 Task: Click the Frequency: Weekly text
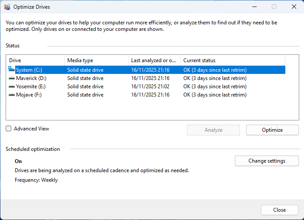click(x=36, y=180)
